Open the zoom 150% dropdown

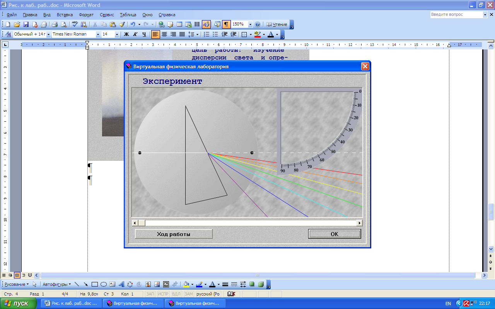click(x=250, y=24)
